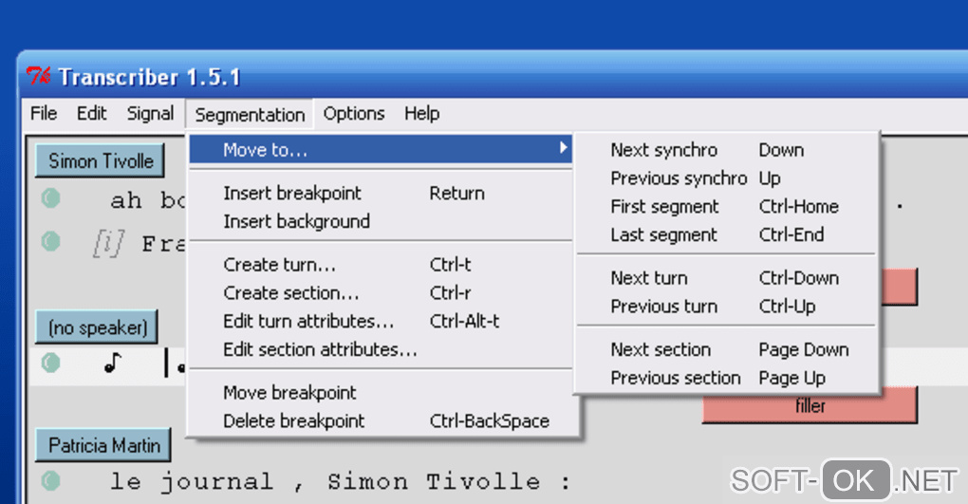Expand the Move to submenu arrow
Image resolution: width=968 pixels, height=504 pixels.
point(563,149)
